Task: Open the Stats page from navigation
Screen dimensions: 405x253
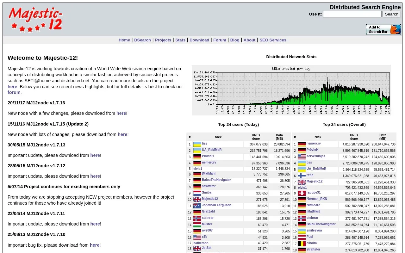Action: pyautogui.click(x=180, y=40)
